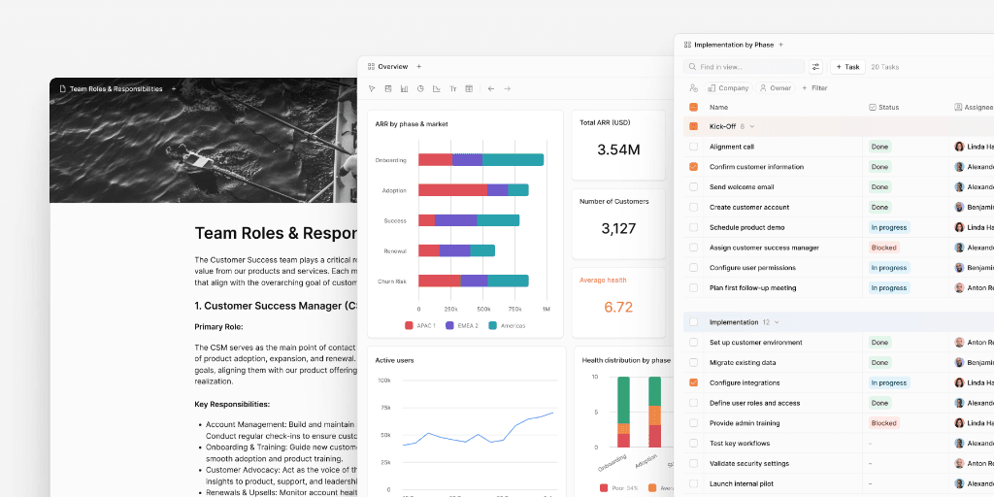Screen dimensions: 994x497
Task: Click the + Filter button
Action: click(x=814, y=88)
